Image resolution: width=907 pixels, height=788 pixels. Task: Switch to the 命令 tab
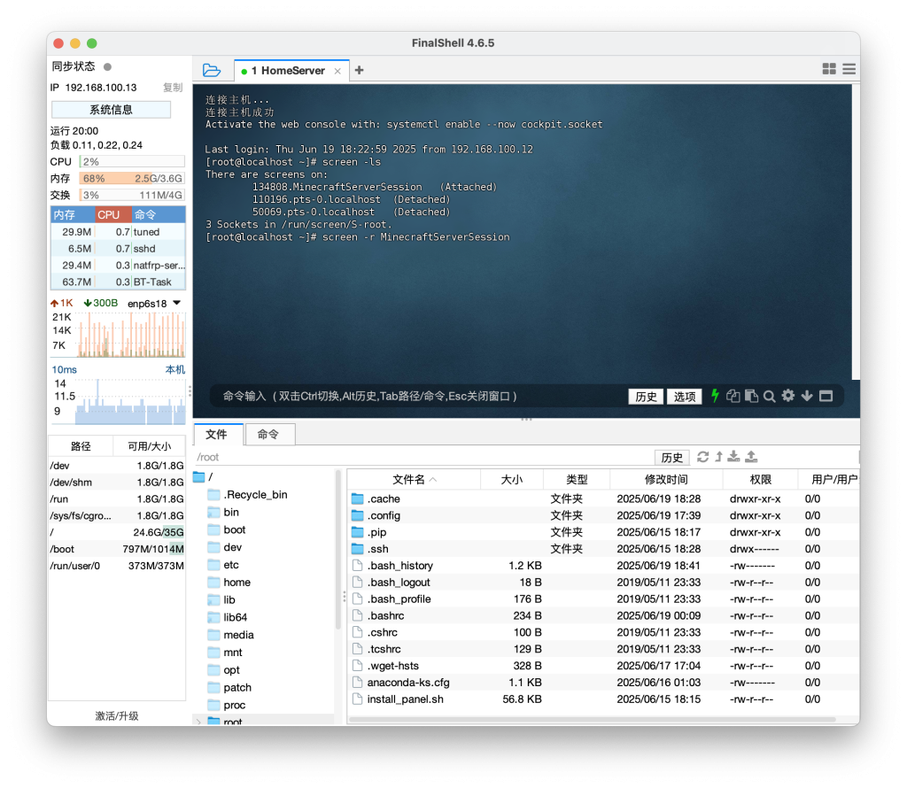click(268, 434)
